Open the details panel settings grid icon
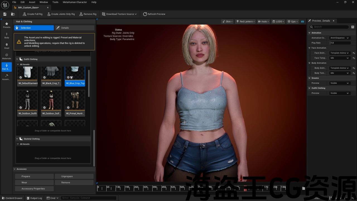357x201 pixels. (353, 27)
